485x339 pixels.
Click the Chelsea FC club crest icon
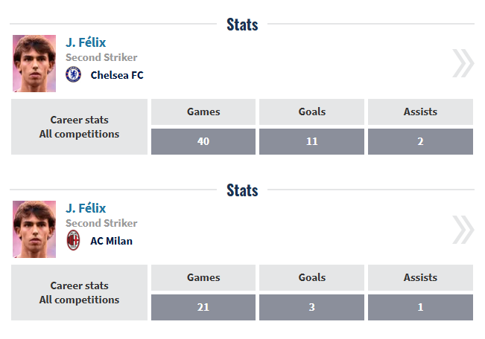pyautogui.click(x=74, y=74)
